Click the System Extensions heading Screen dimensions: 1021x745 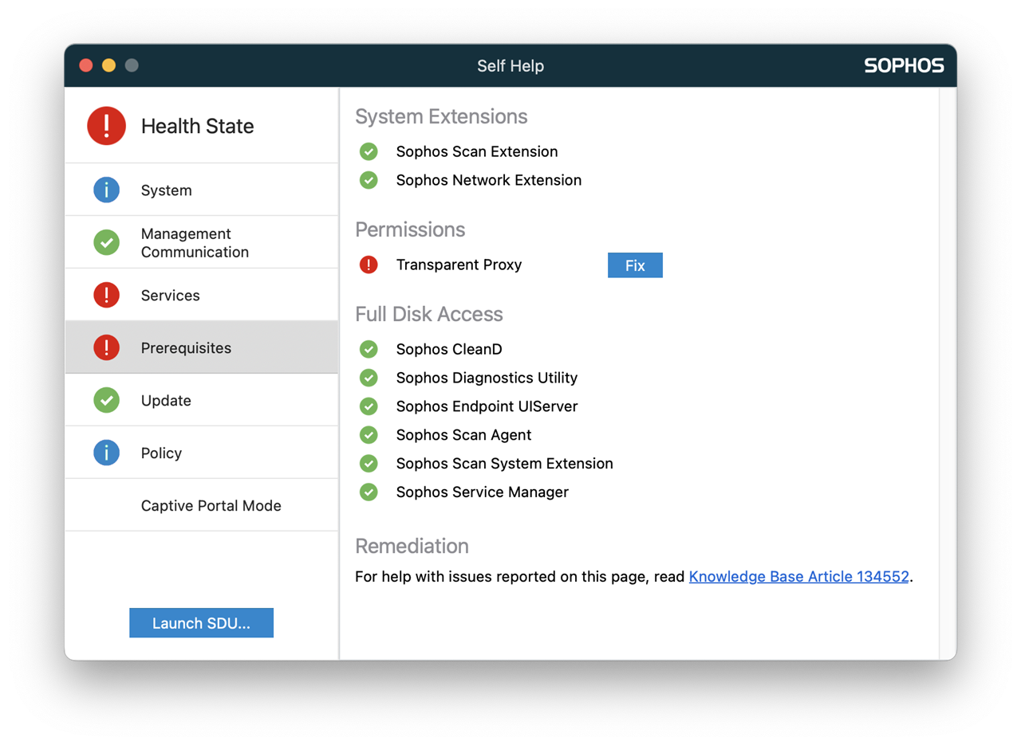tap(441, 116)
